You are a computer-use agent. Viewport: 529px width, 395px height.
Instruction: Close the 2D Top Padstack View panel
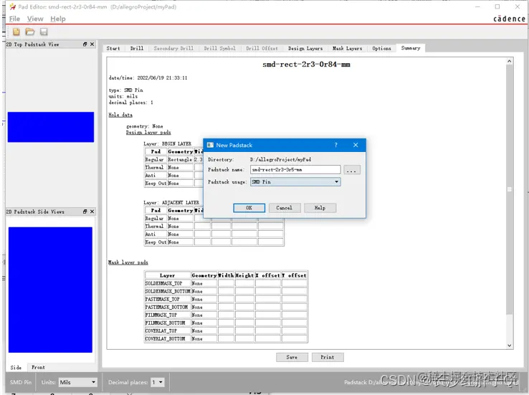[92, 44]
